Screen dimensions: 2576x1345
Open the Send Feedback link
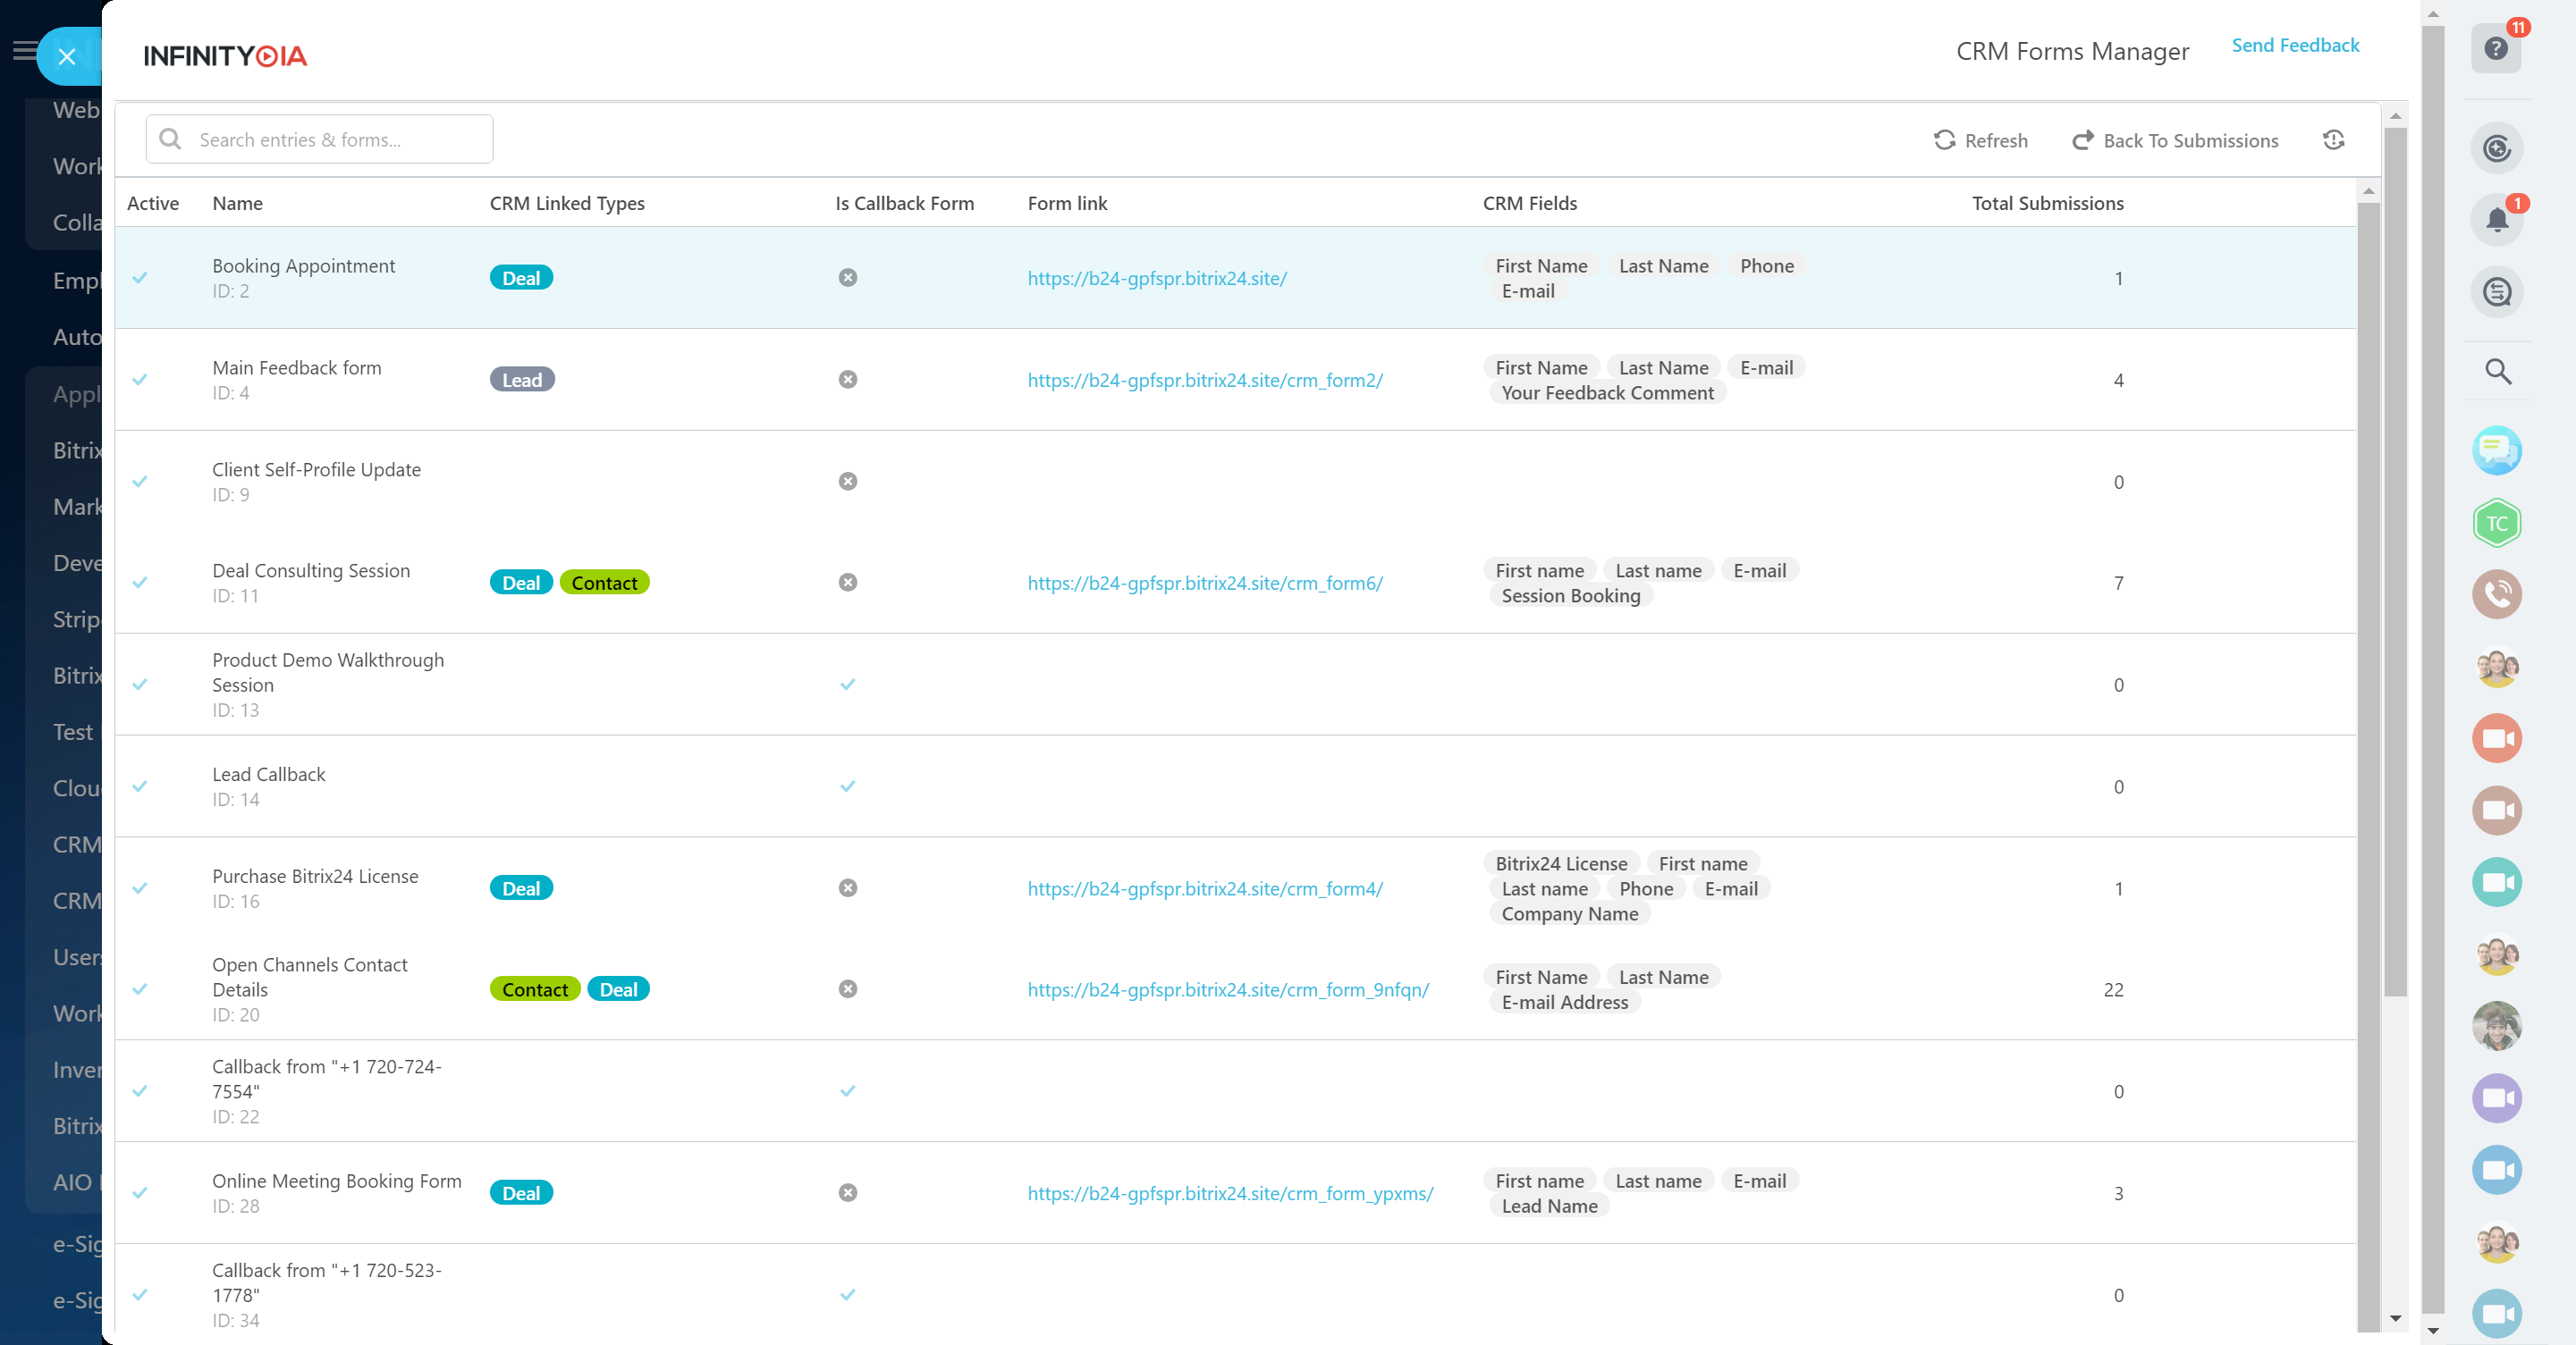[x=2294, y=45]
